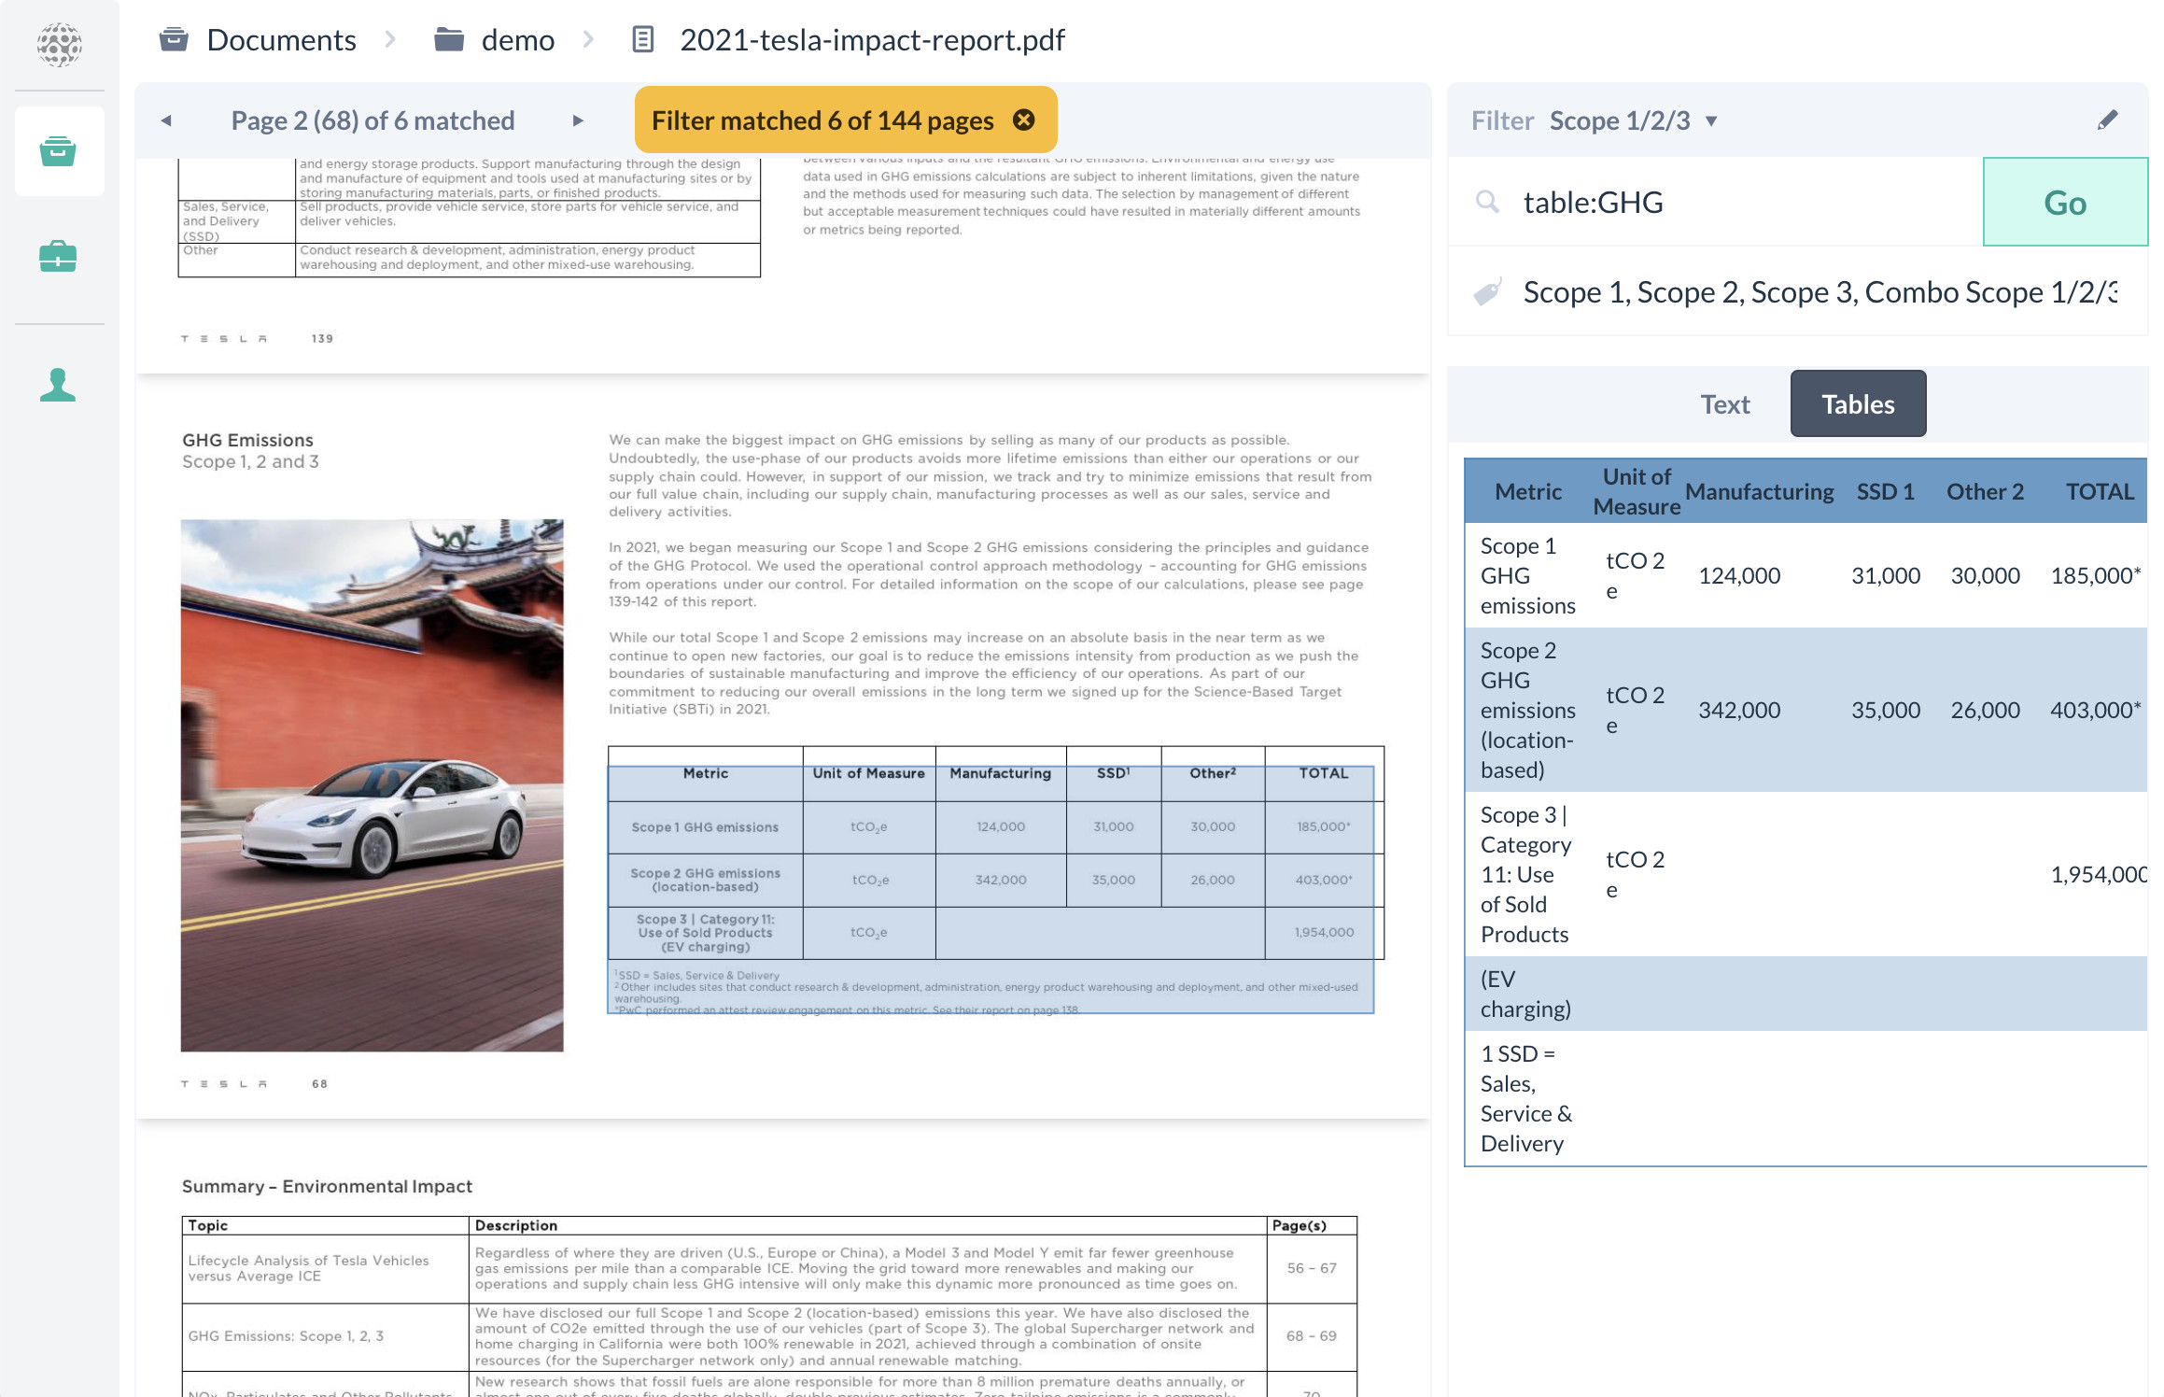The image size is (2164, 1397).
Task: Open the Documents breadcrumb link
Action: coord(280,40)
